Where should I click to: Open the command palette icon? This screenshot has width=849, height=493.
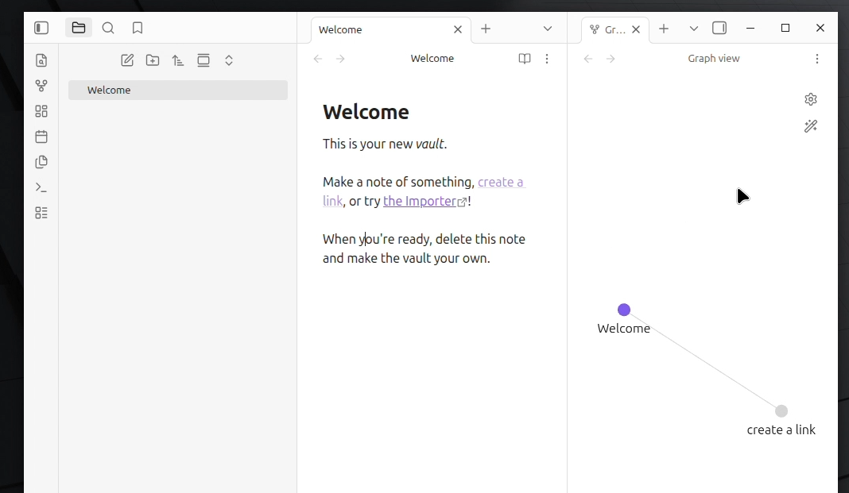(x=41, y=187)
